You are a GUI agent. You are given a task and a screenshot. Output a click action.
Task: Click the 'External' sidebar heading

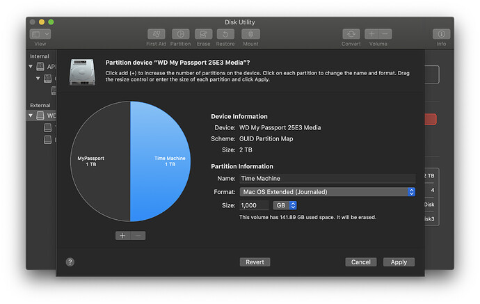(40, 105)
